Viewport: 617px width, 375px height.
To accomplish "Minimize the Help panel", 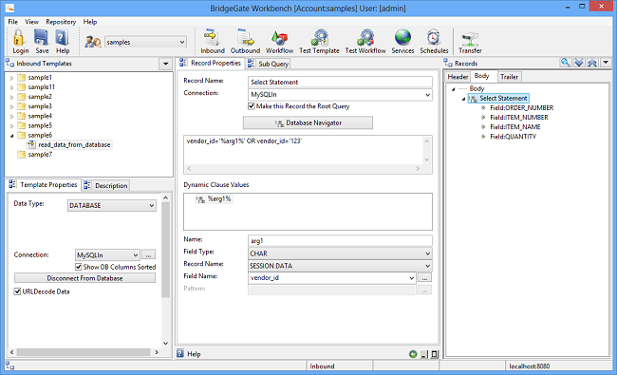I will (423, 354).
